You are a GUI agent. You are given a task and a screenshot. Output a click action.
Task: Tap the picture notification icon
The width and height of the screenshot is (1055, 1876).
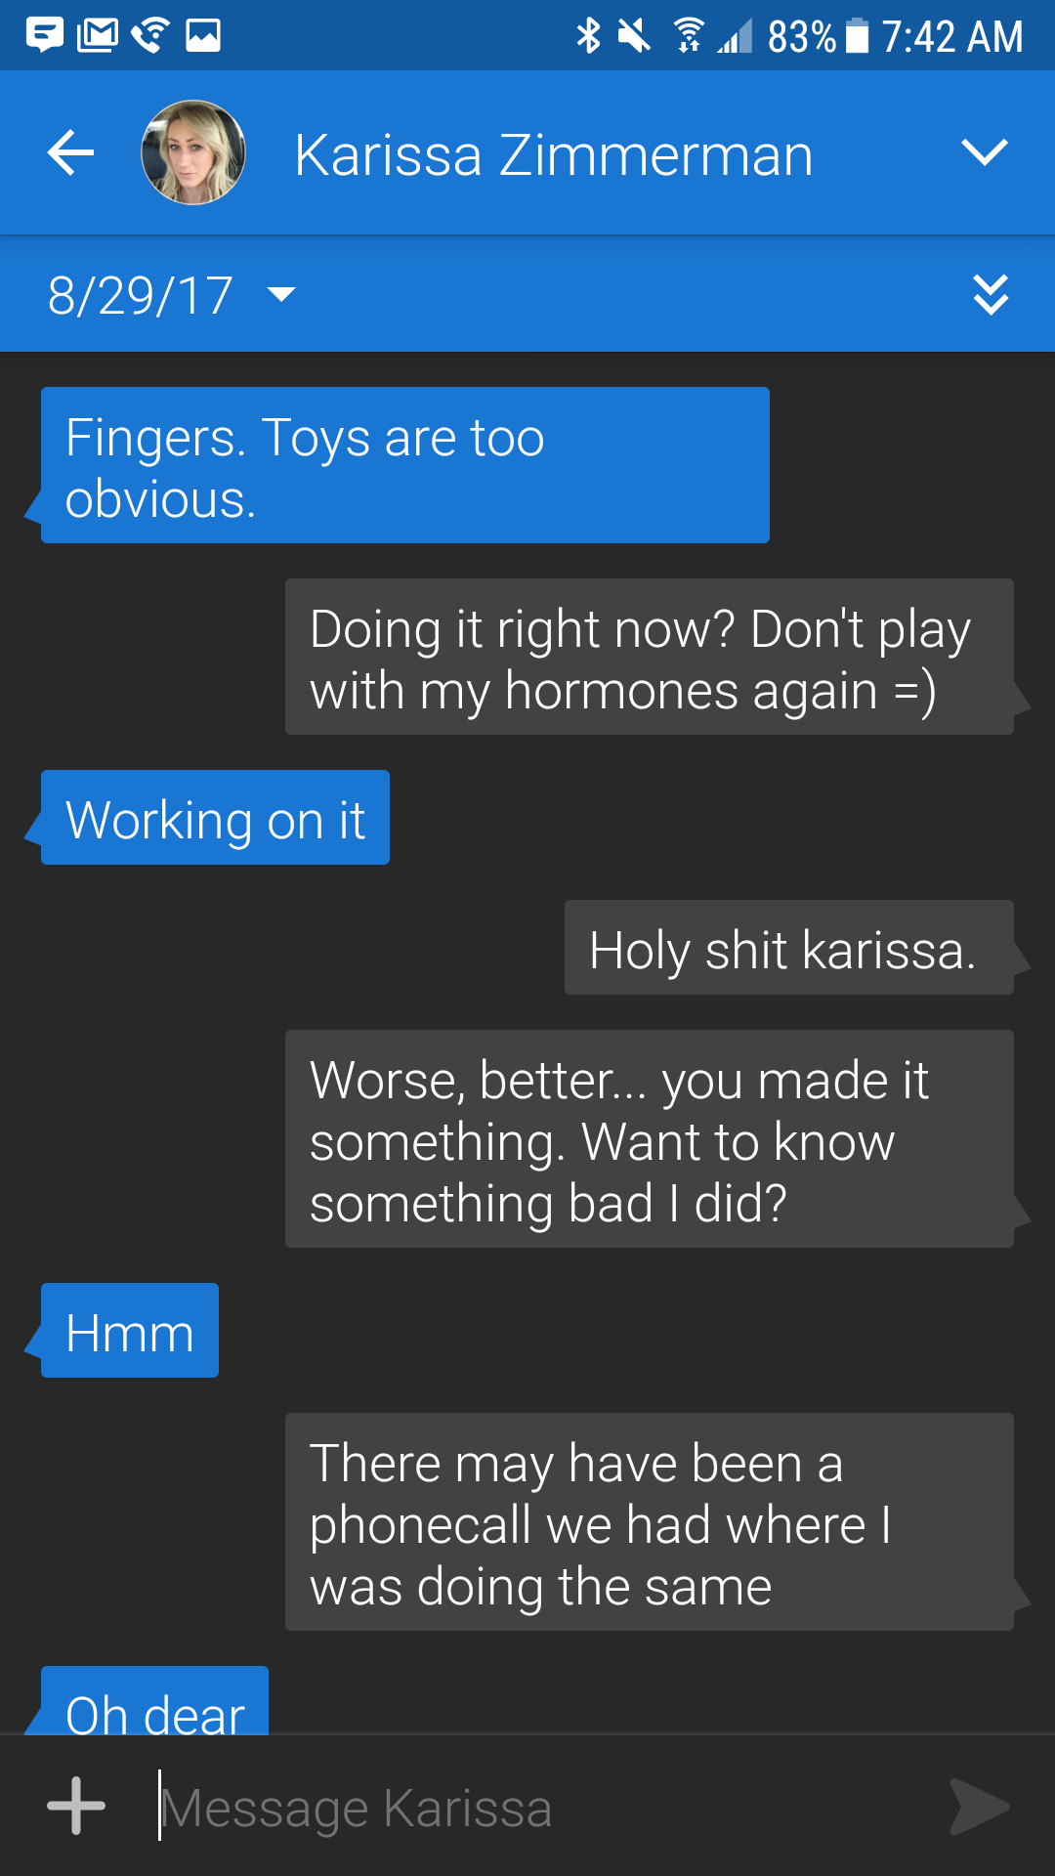[x=203, y=36]
